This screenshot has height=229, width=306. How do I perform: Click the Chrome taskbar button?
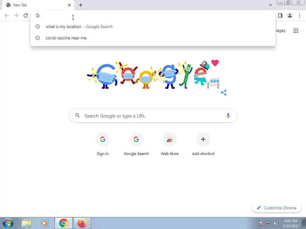(x=64, y=223)
